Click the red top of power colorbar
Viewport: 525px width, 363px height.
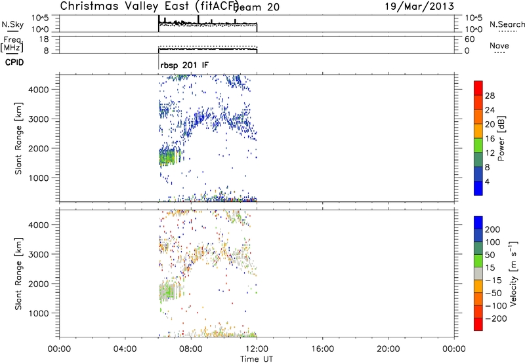(478, 87)
